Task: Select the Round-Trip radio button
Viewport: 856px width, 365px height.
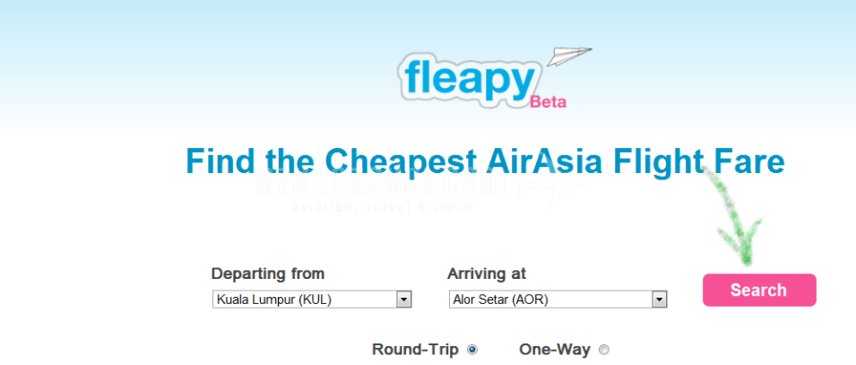Action: pyautogui.click(x=472, y=350)
